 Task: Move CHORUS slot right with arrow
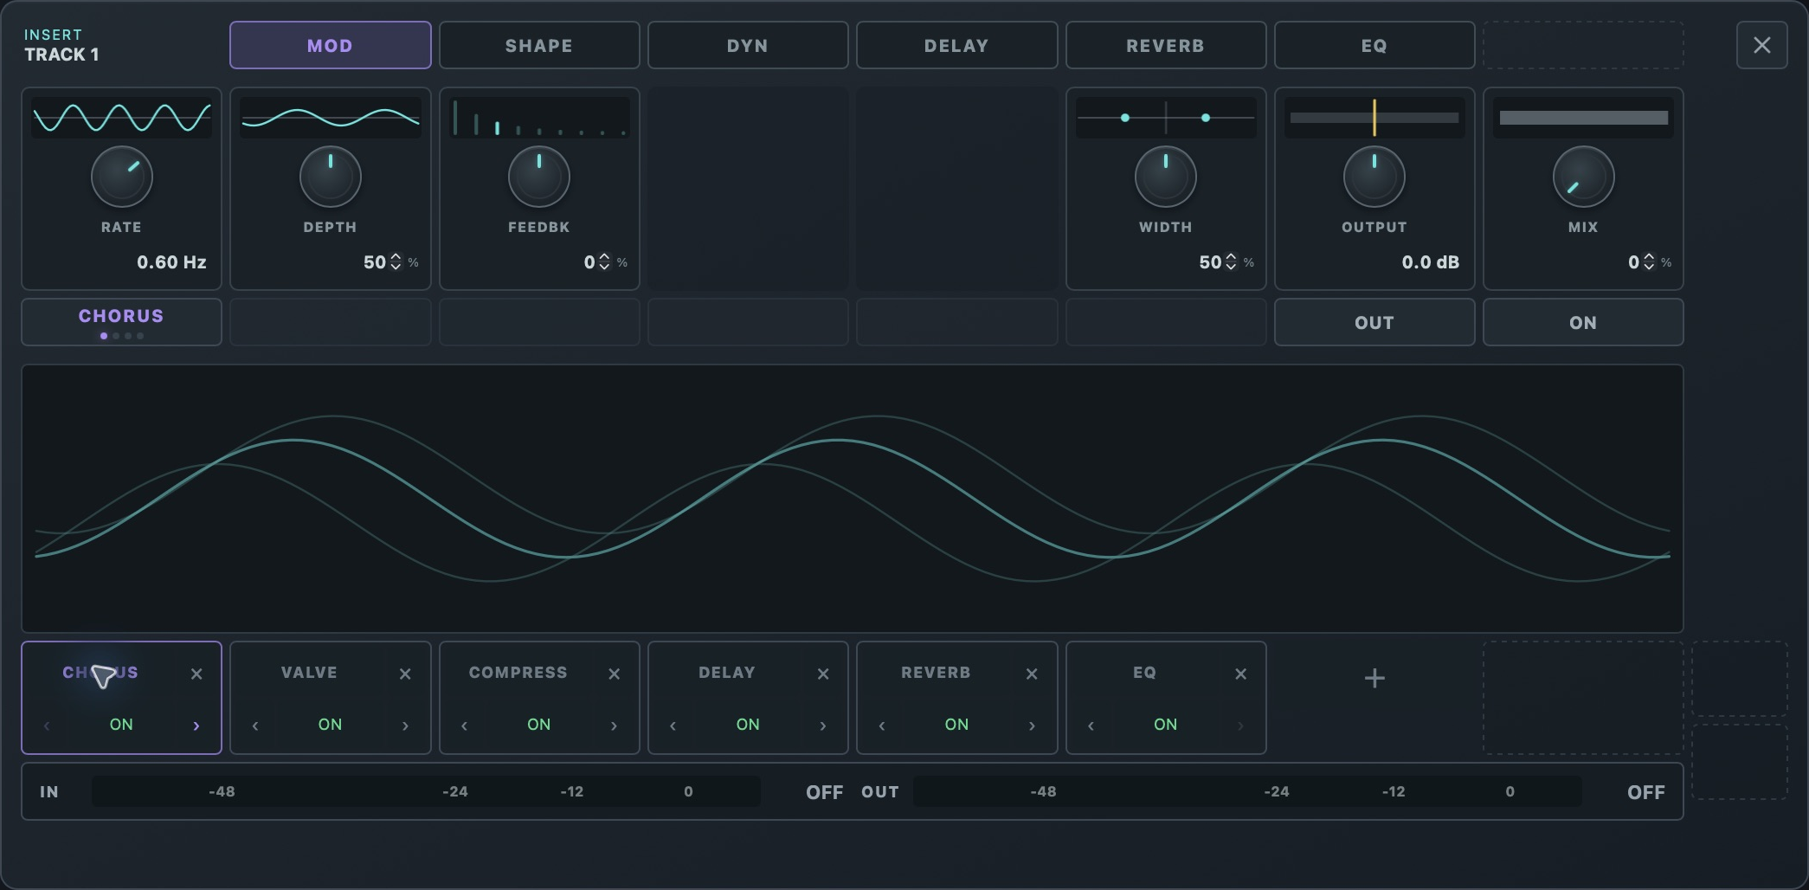click(196, 726)
